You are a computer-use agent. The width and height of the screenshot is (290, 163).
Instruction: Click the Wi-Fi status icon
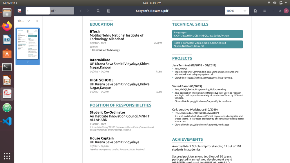coord(269,3)
